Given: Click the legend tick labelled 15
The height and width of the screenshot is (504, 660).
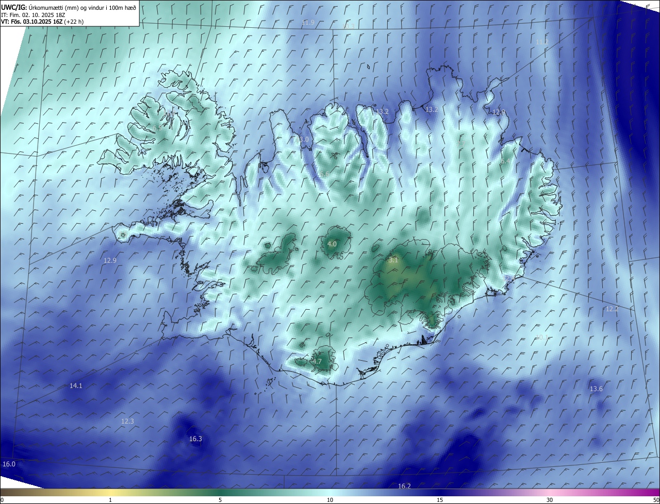Looking at the screenshot, I should [440, 500].
